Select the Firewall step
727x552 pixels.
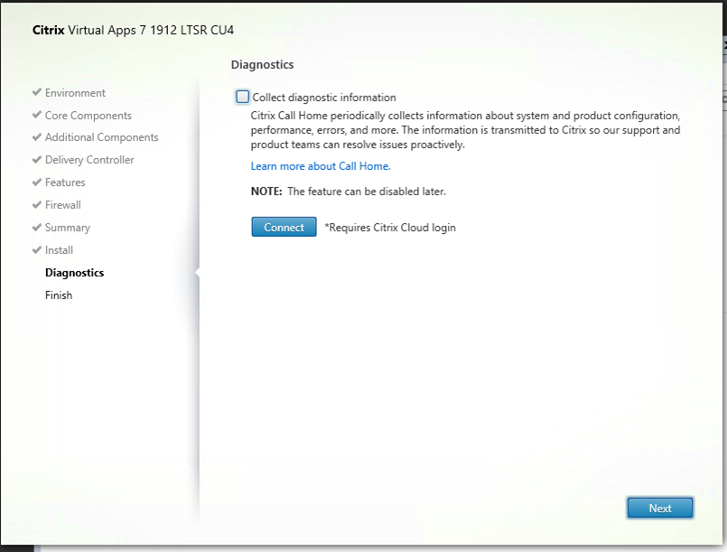62,205
